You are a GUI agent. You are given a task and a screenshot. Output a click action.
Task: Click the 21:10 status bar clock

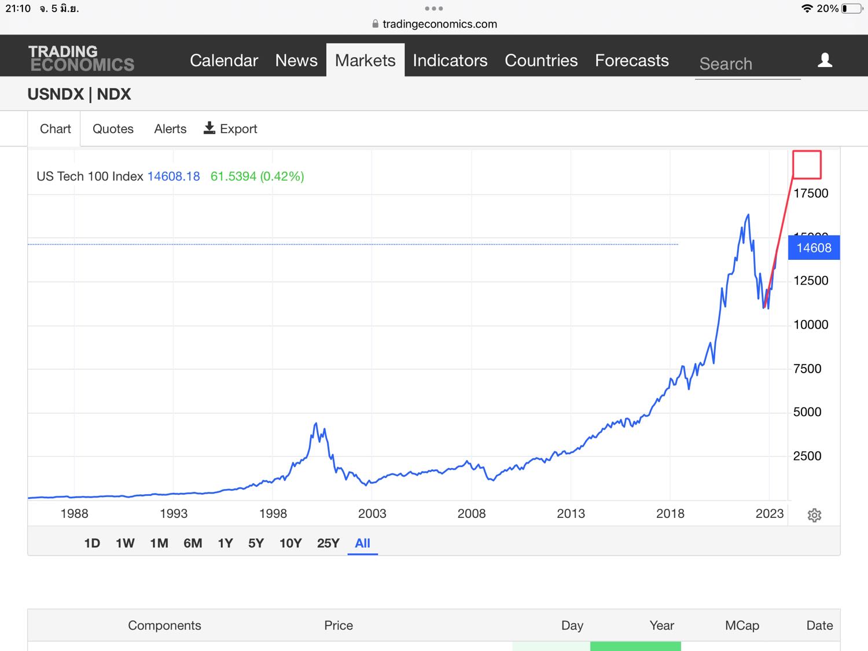pyautogui.click(x=18, y=9)
